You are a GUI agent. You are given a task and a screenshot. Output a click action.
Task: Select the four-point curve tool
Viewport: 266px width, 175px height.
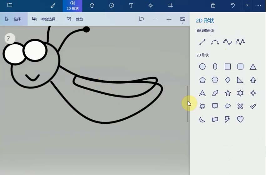(x=228, y=42)
